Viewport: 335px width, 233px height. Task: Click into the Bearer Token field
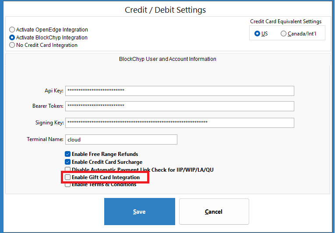(180, 106)
